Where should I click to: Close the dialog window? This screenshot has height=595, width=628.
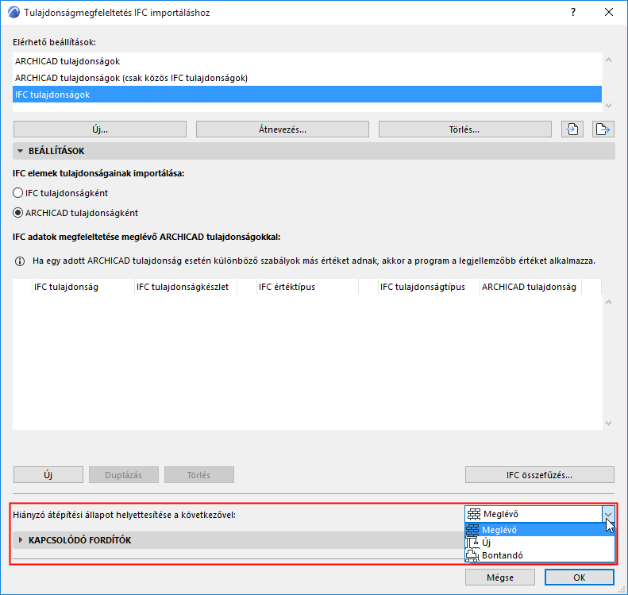click(609, 13)
